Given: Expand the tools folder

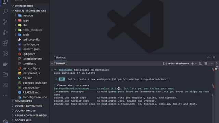Looking at the screenshot, I should (x=30, y=35).
